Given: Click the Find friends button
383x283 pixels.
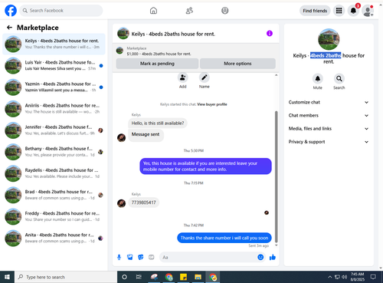Looking at the screenshot, I should 315,11.
